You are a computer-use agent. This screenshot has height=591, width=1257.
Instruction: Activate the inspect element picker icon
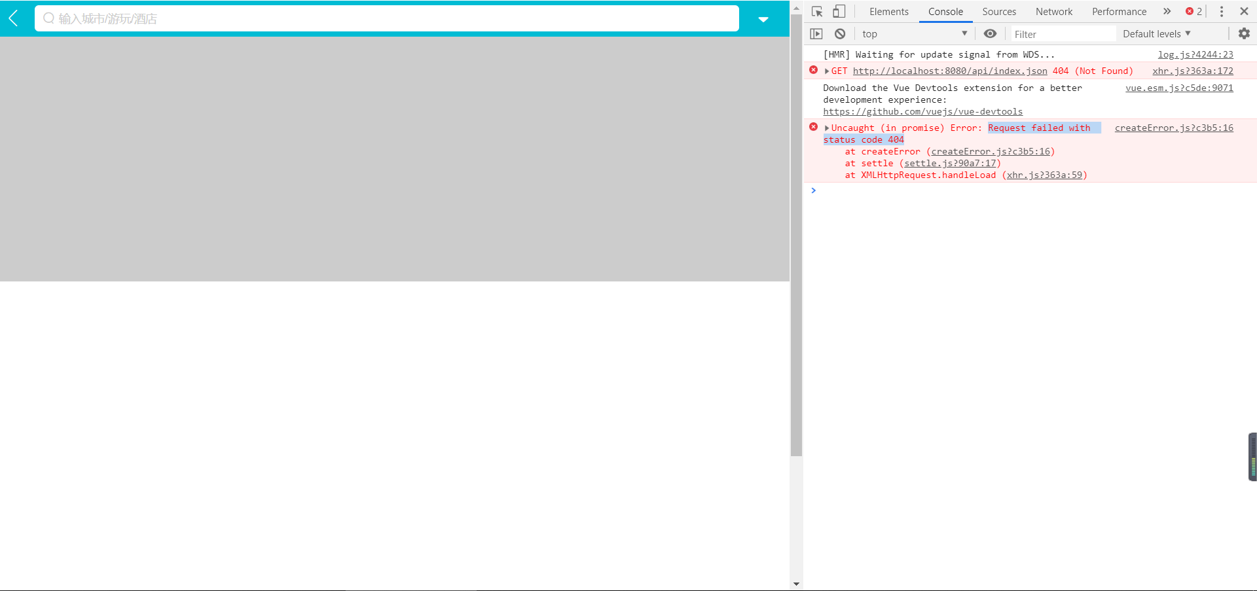(817, 11)
